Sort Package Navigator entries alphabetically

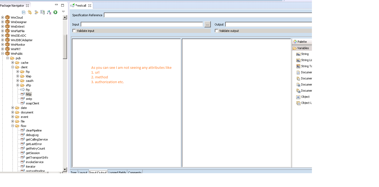(x=49, y=12)
